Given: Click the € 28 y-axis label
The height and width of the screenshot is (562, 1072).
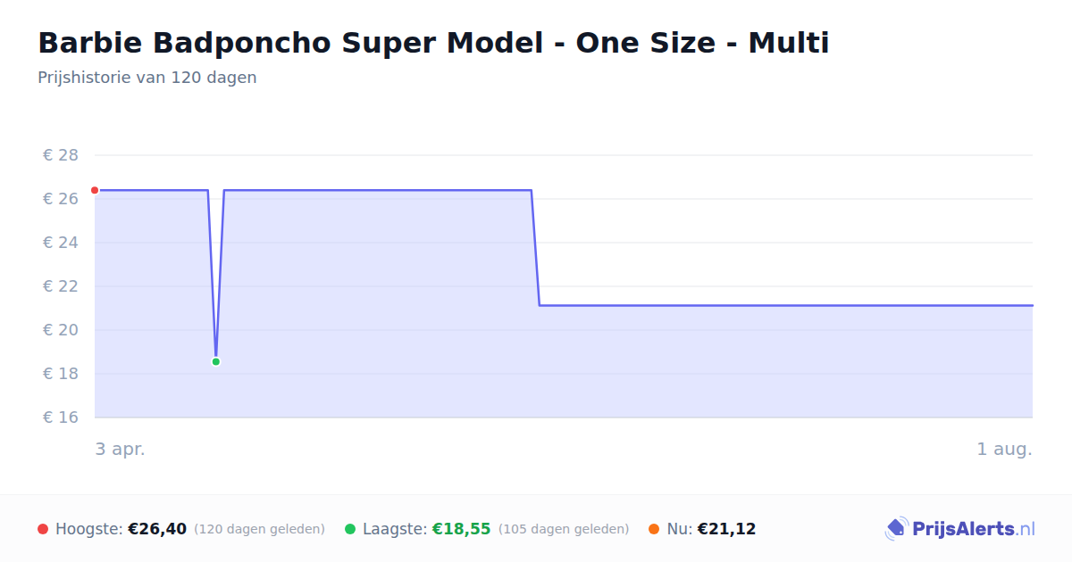Looking at the screenshot, I should coord(61,155).
